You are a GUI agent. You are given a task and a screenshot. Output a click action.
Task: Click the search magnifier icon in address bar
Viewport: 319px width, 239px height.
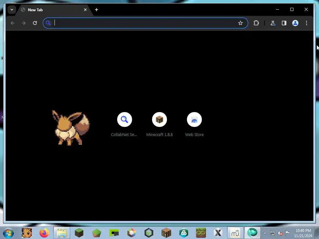pyautogui.click(x=48, y=23)
